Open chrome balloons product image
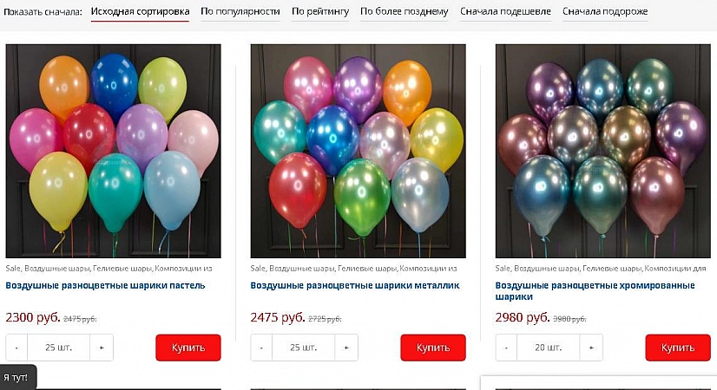The height and width of the screenshot is (390, 717). point(603,151)
